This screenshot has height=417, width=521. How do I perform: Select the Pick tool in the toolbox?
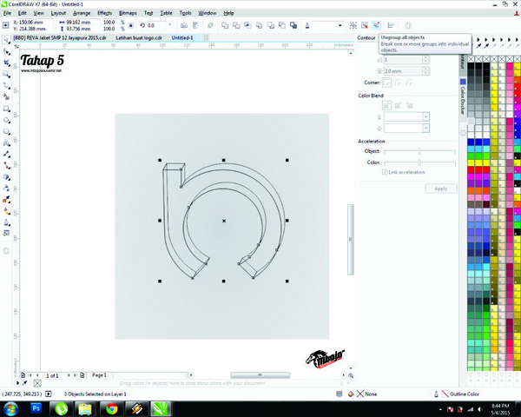click(x=7, y=40)
